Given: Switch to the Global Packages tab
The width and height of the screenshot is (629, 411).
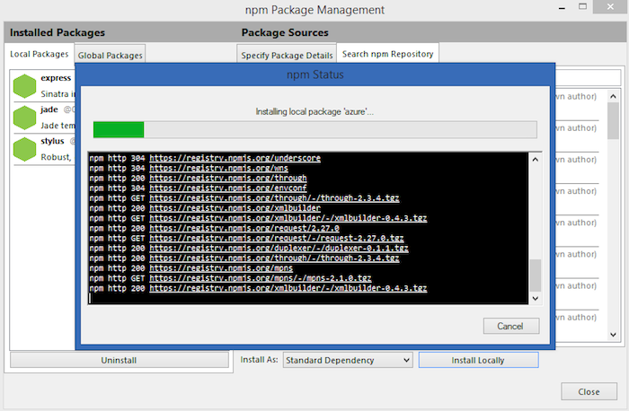Looking at the screenshot, I should coord(111,56).
